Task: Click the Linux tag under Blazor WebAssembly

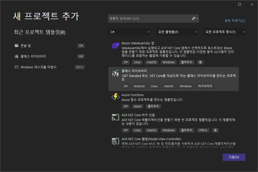Action: [x=137, y=62]
